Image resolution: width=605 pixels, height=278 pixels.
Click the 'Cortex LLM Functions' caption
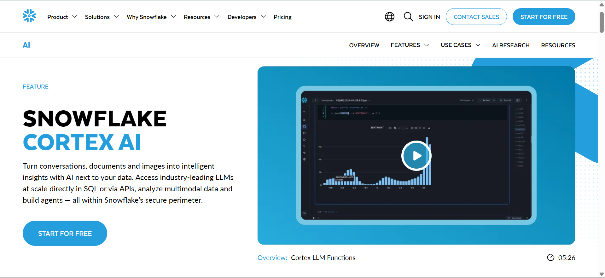tap(323, 258)
